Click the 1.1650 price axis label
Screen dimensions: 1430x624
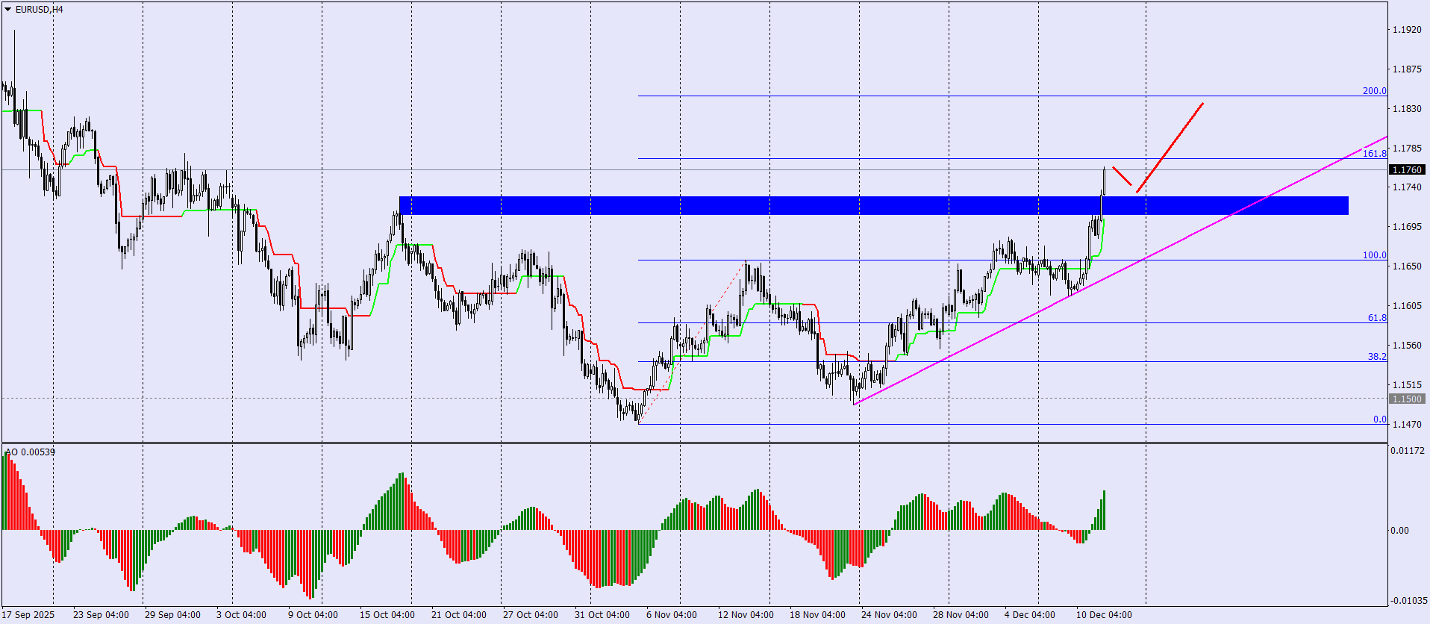pyautogui.click(x=1407, y=266)
